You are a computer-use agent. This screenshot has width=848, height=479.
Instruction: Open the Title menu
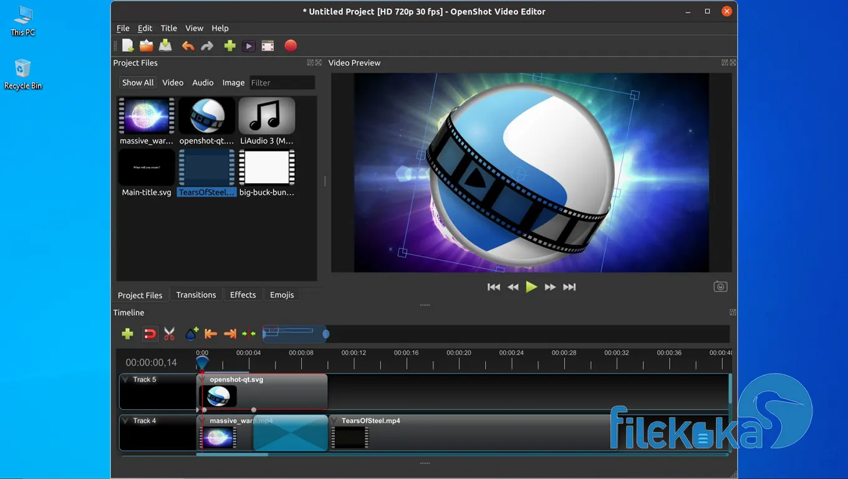pyautogui.click(x=168, y=28)
